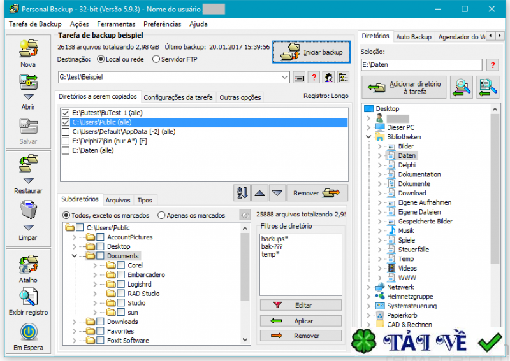Click the Editar filter button
The image size is (510, 361).
pos(300,305)
